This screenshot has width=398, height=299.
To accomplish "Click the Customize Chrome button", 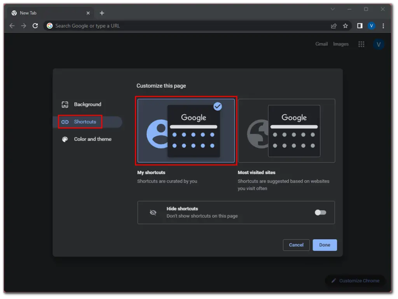I will click(355, 280).
